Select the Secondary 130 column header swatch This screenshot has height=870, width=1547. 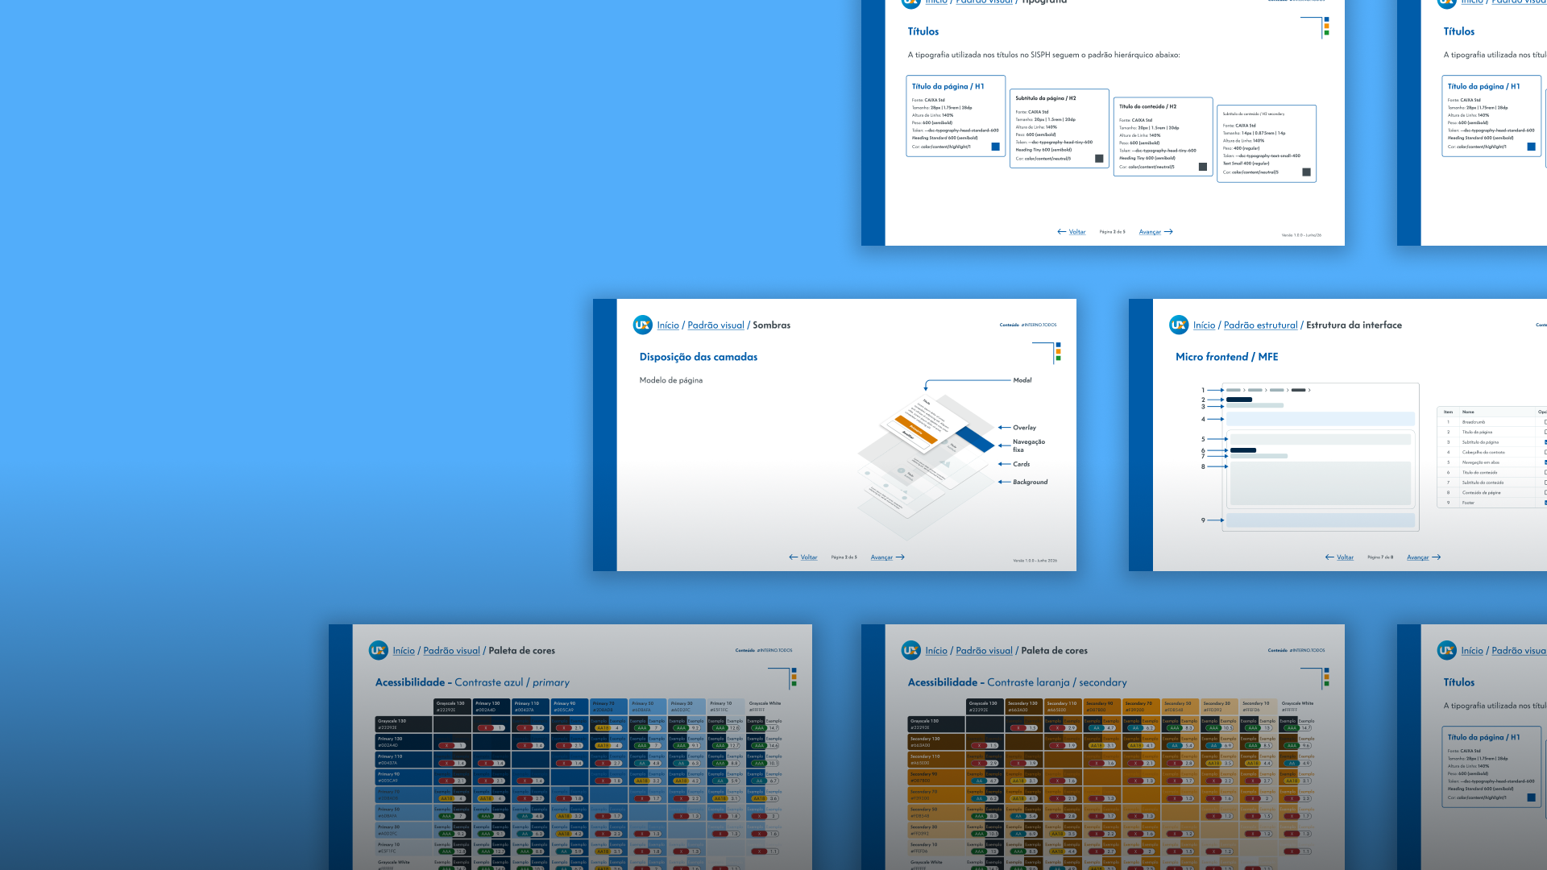click(x=1023, y=706)
